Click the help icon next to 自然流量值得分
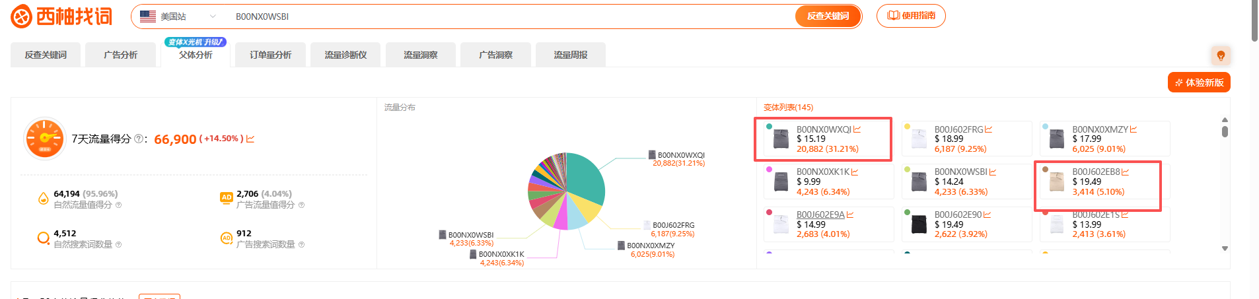This screenshot has width=1259, height=299. [x=119, y=205]
